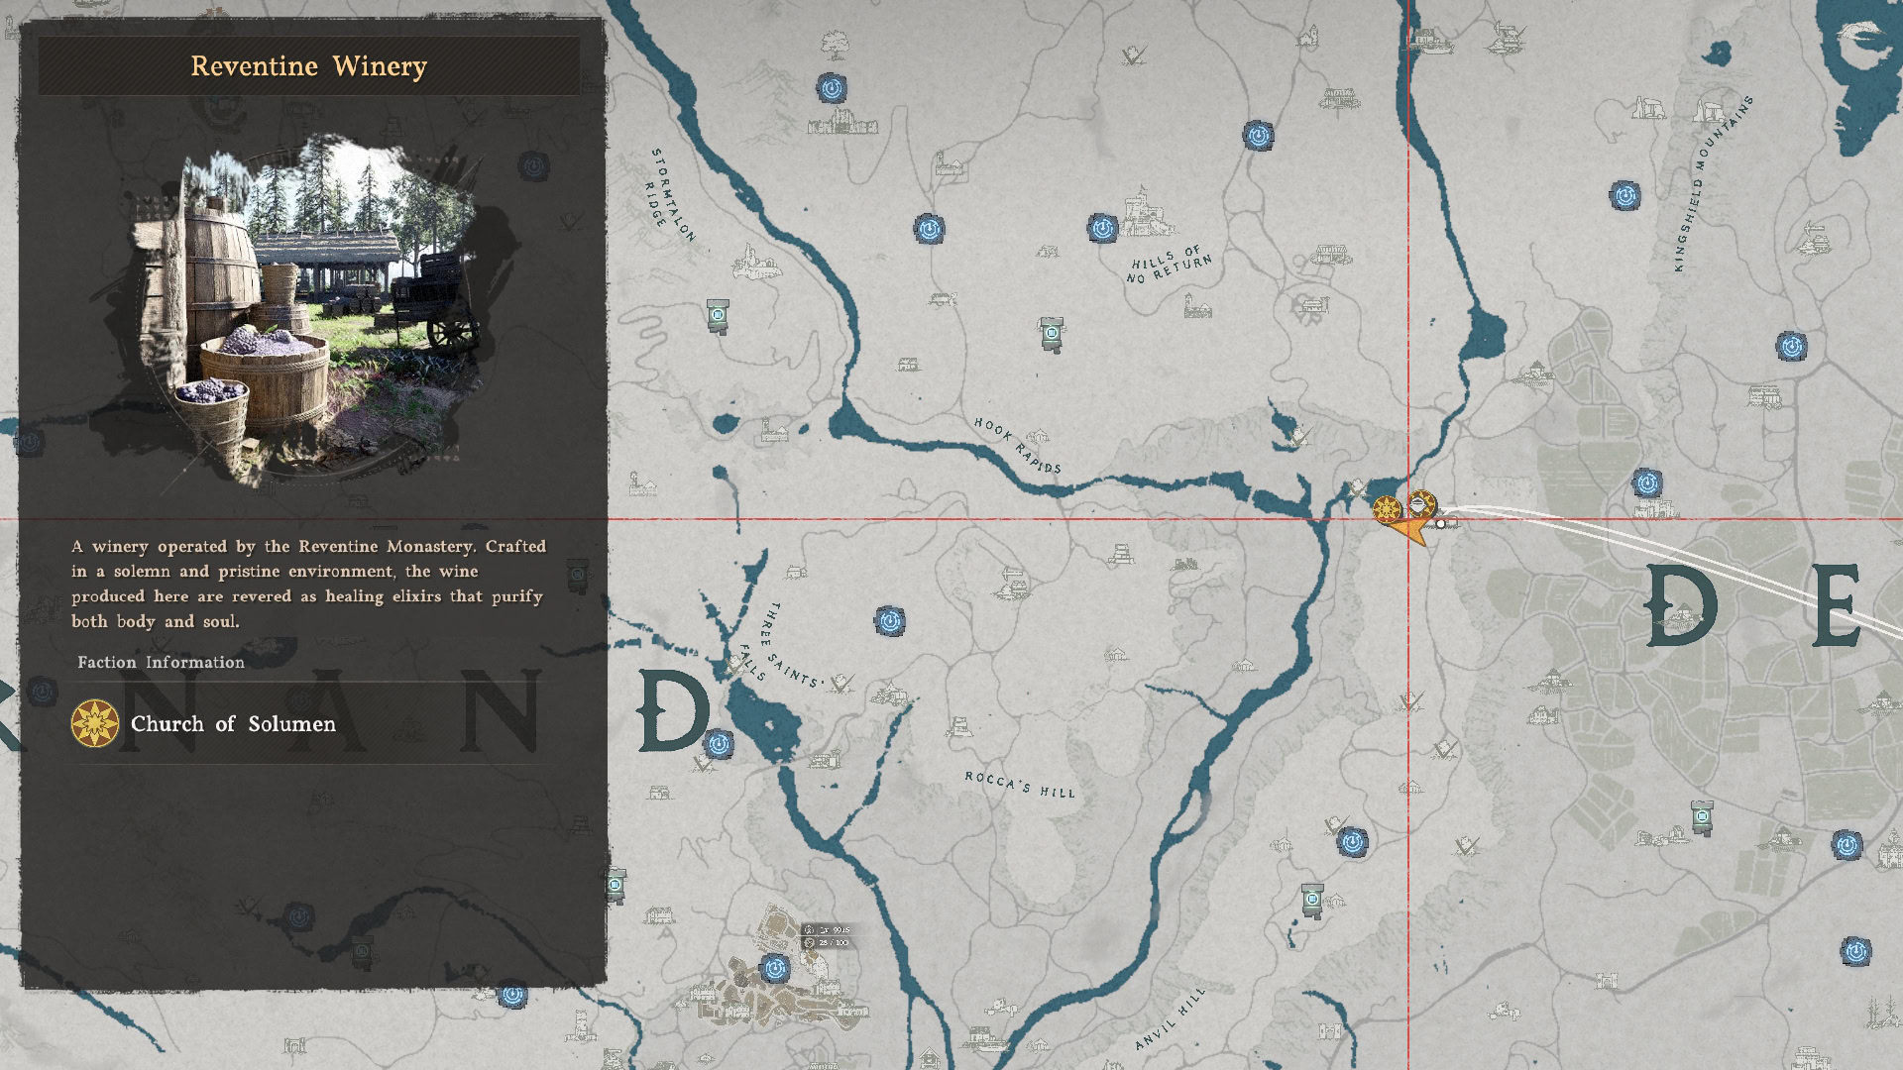Click the Hills of No Return label
The height and width of the screenshot is (1070, 1903).
[x=1170, y=265]
